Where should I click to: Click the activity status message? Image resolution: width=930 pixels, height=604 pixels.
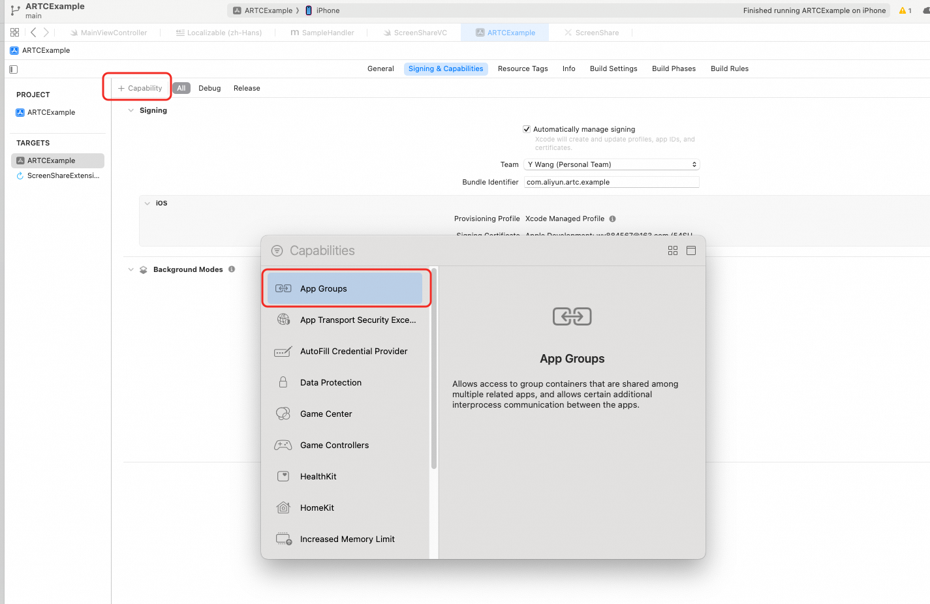pos(814,10)
